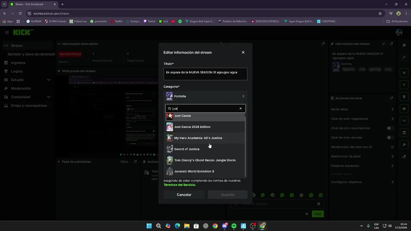
Task: Click the category list scrollbar
Action: (x=246, y=146)
